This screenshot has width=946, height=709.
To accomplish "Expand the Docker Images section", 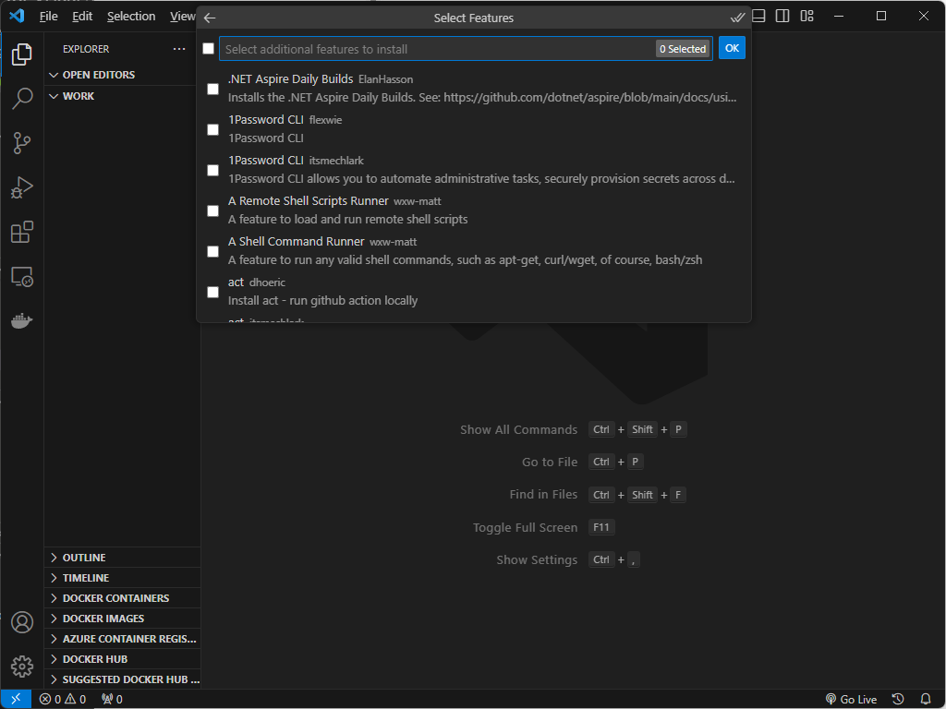I will (122, 619).
